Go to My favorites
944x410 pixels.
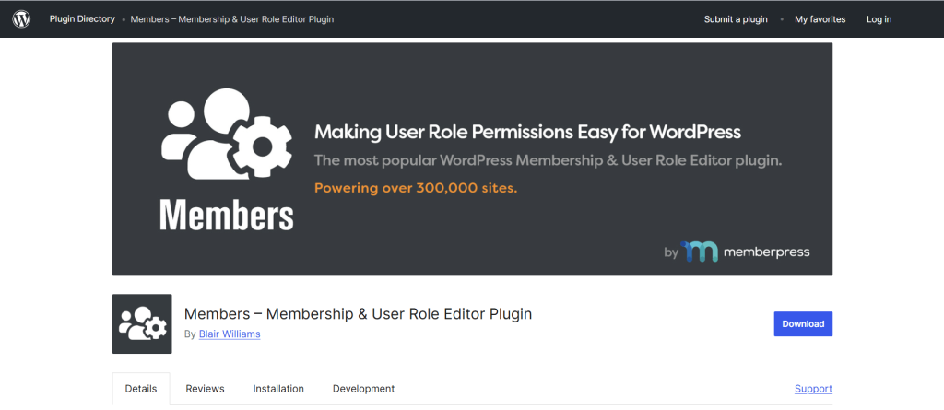point(820,19)
